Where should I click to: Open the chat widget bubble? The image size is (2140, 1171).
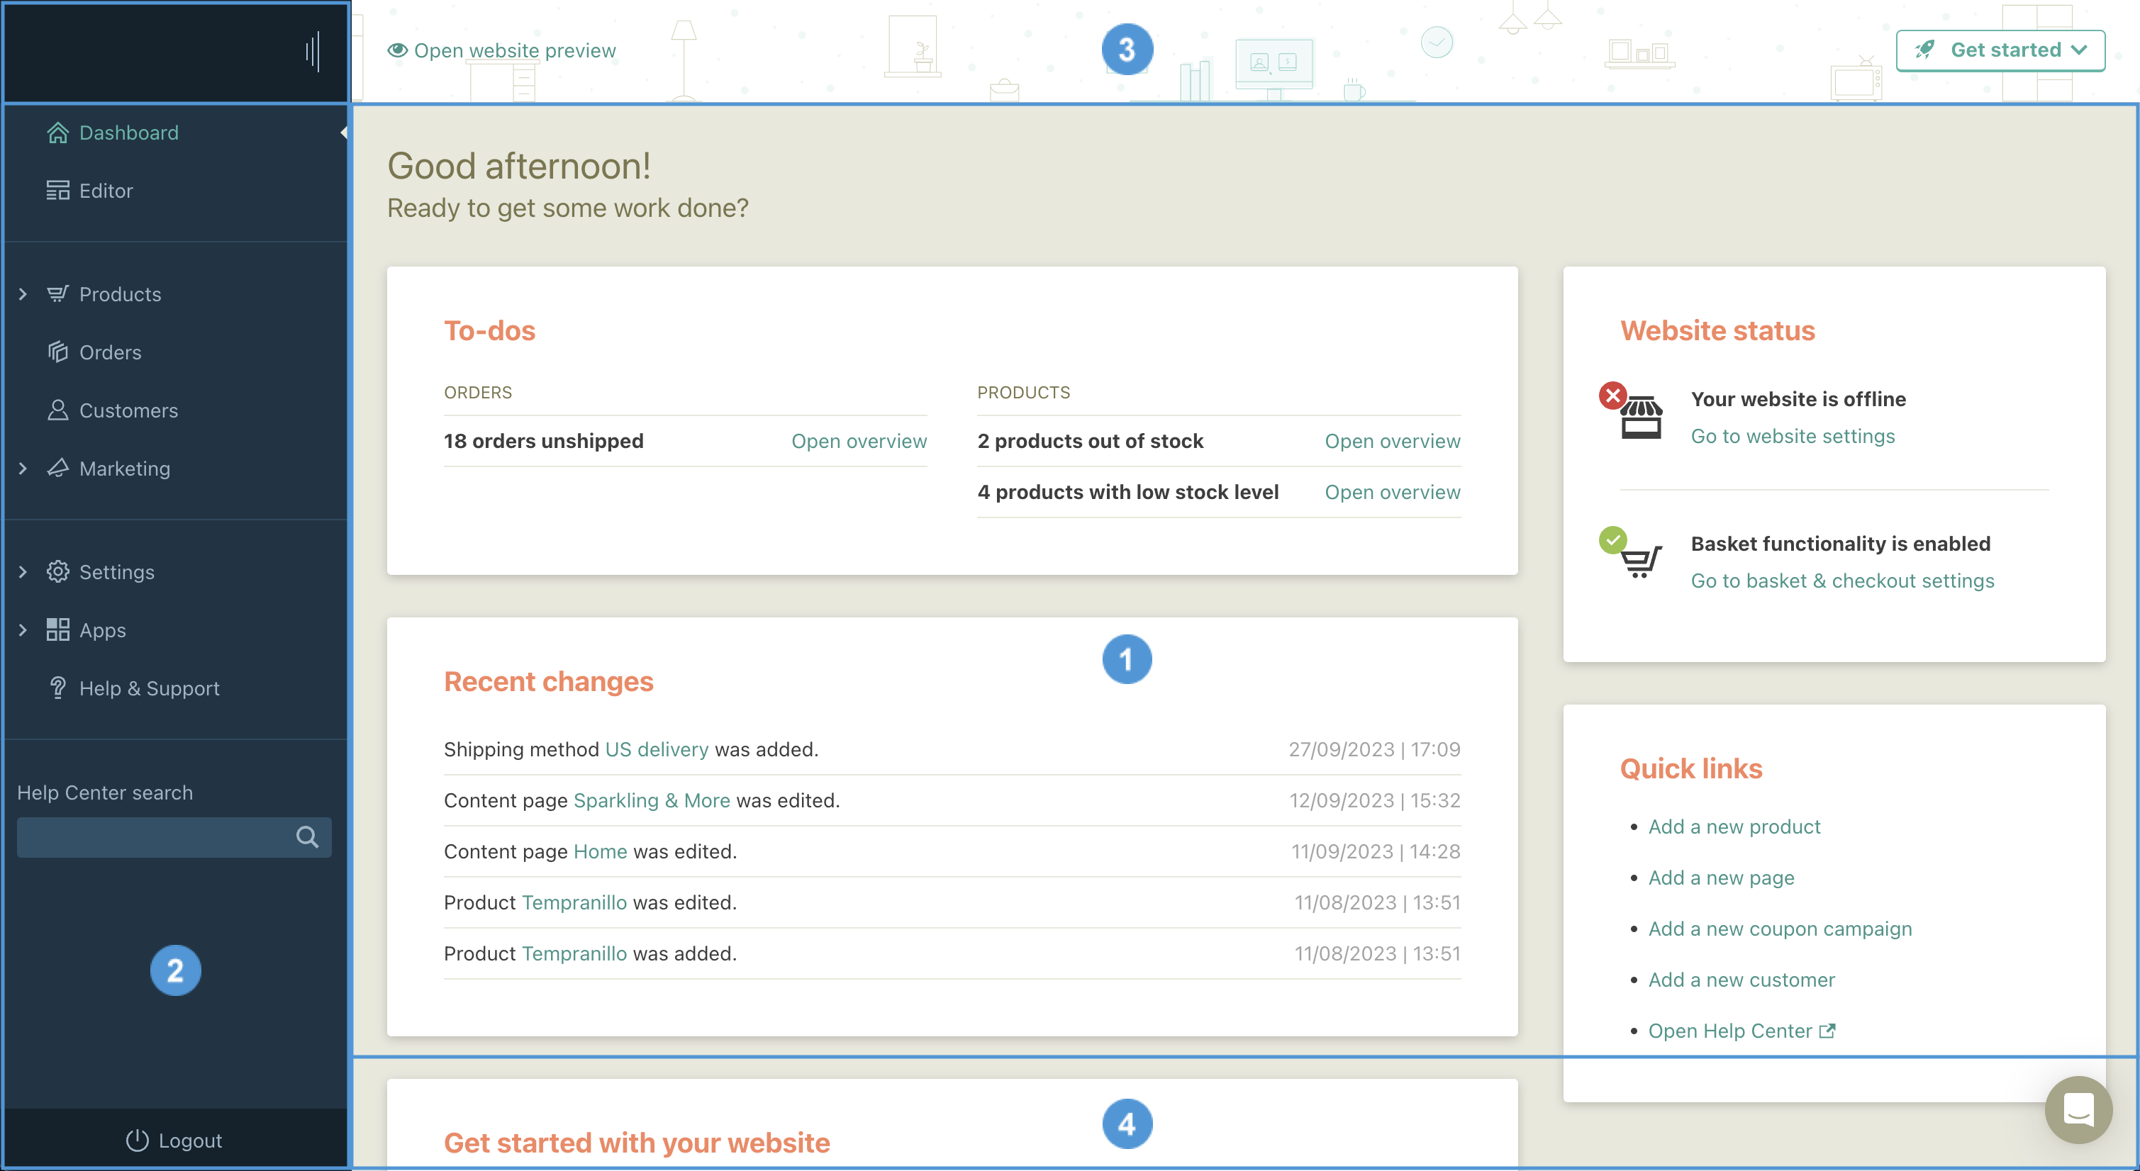pyautogui.click(x=2079, y=1110)
